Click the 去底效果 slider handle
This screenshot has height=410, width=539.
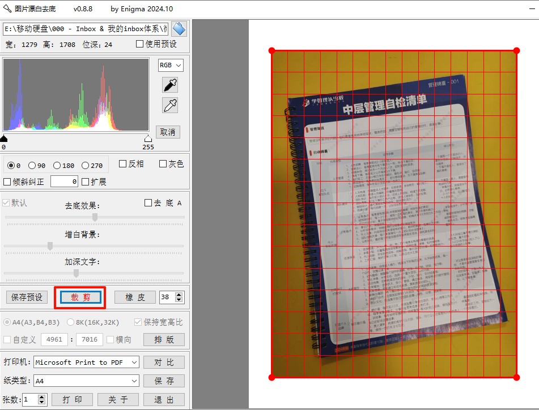coord(95,217)
